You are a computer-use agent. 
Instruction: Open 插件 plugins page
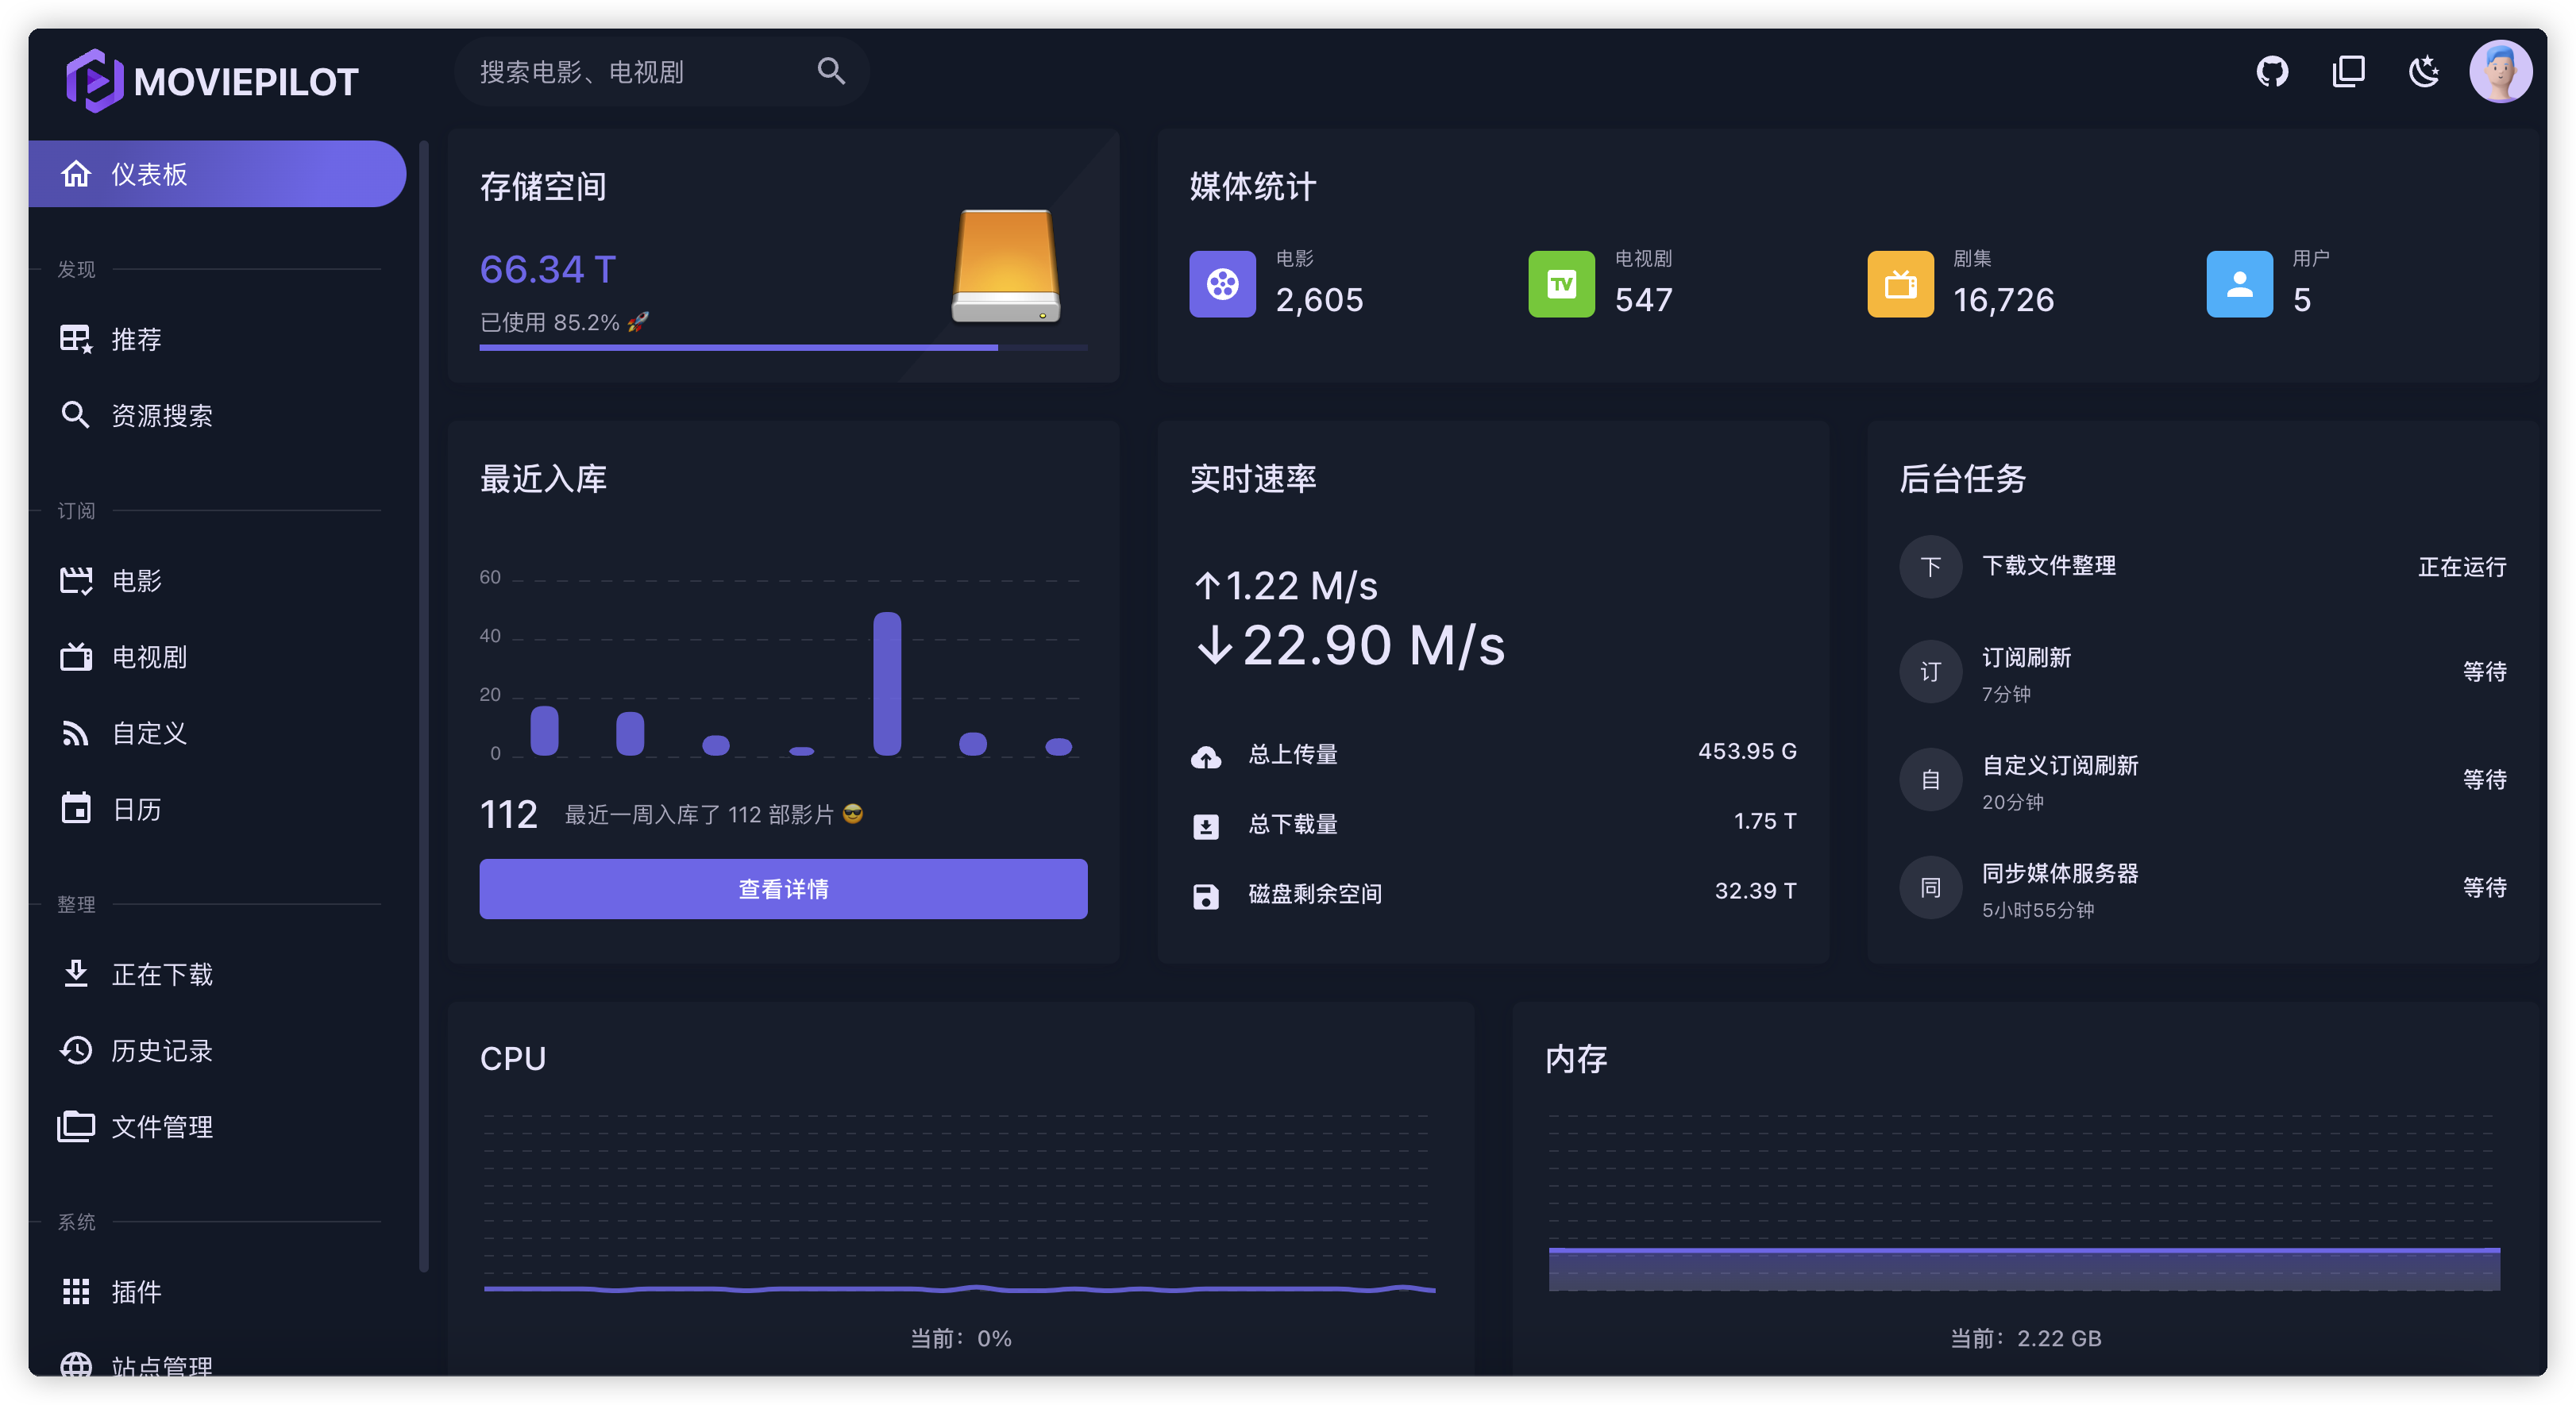136,1292
